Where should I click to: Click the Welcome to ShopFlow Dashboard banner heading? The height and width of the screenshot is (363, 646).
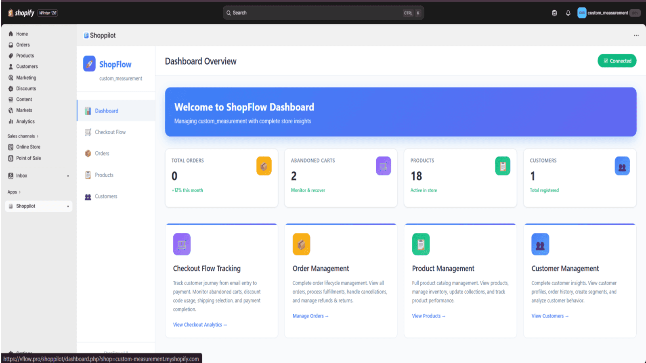coord(244,107)
